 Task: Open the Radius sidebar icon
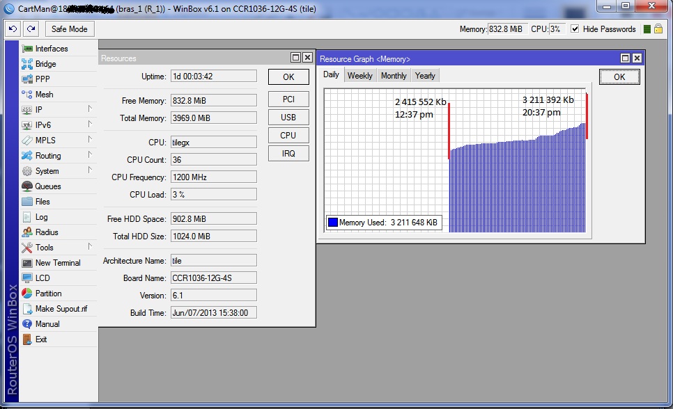click(27, 232)
